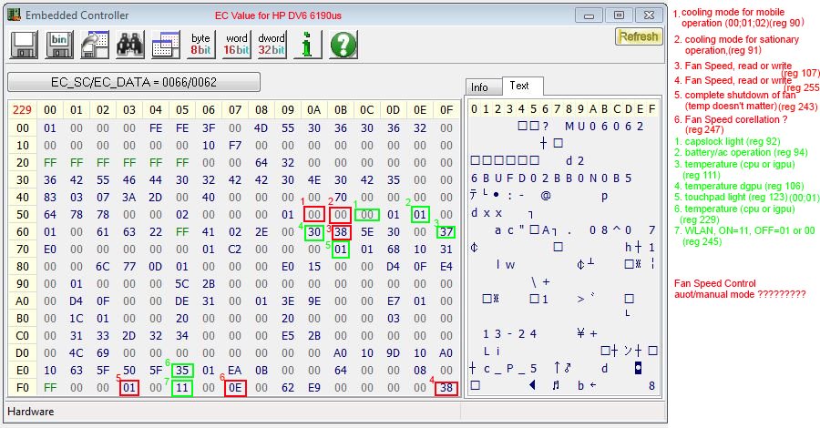
Task: Click the first floppy disk save icon
Action: pyautogui.click(x=24, y=45)
